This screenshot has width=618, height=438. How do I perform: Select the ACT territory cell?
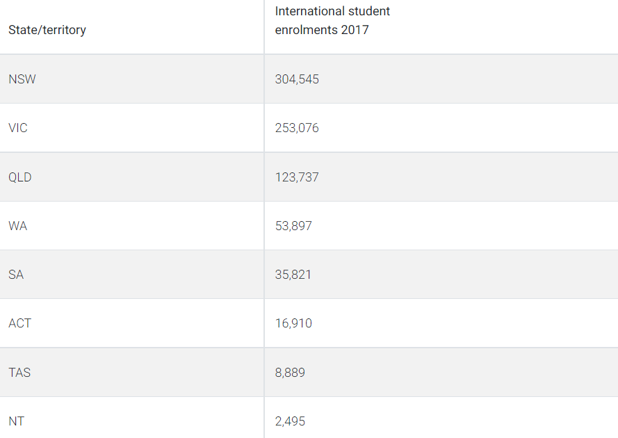point(20,323)
